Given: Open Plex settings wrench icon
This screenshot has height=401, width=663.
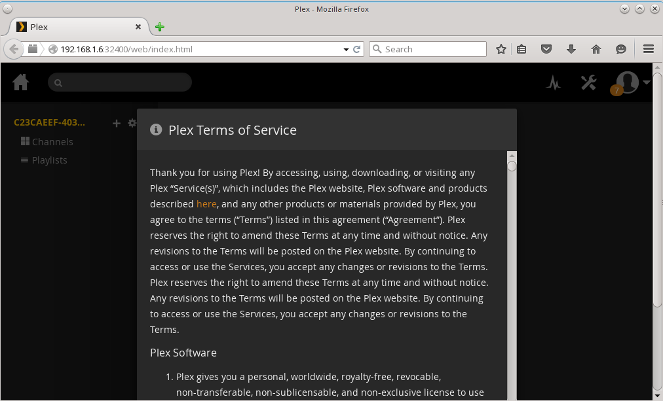Looking at the screenshot, I should (588, 82).
